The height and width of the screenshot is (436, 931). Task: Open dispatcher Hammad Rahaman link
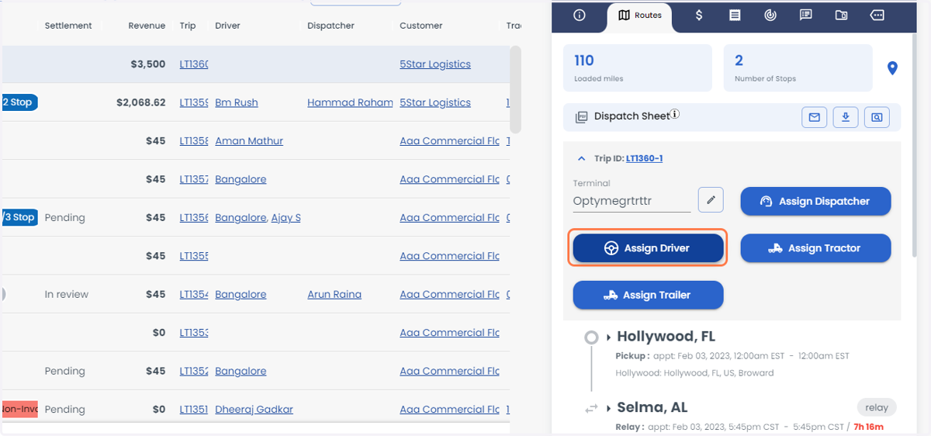pos(350,102)
